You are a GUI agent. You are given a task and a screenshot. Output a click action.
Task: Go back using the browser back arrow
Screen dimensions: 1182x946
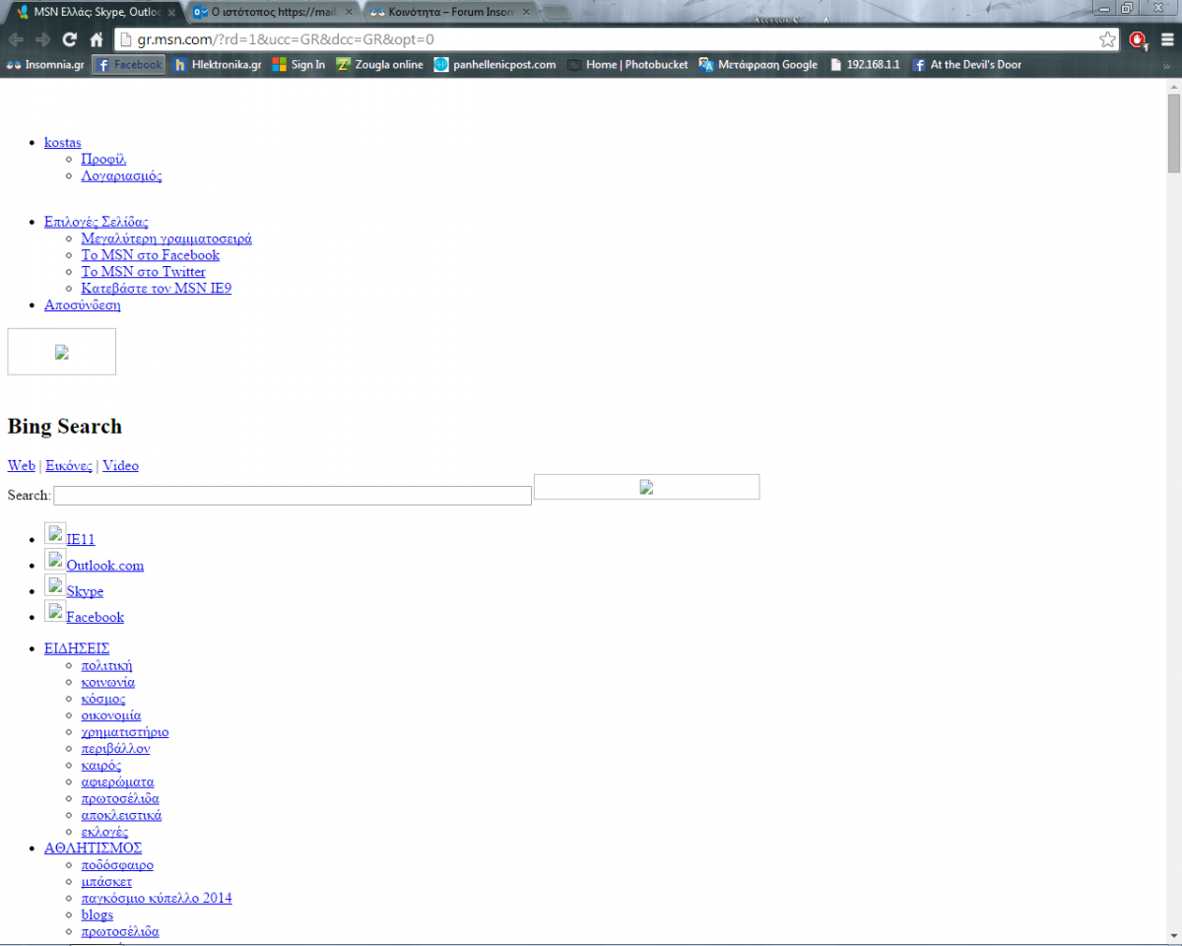[x=16, y=39]
